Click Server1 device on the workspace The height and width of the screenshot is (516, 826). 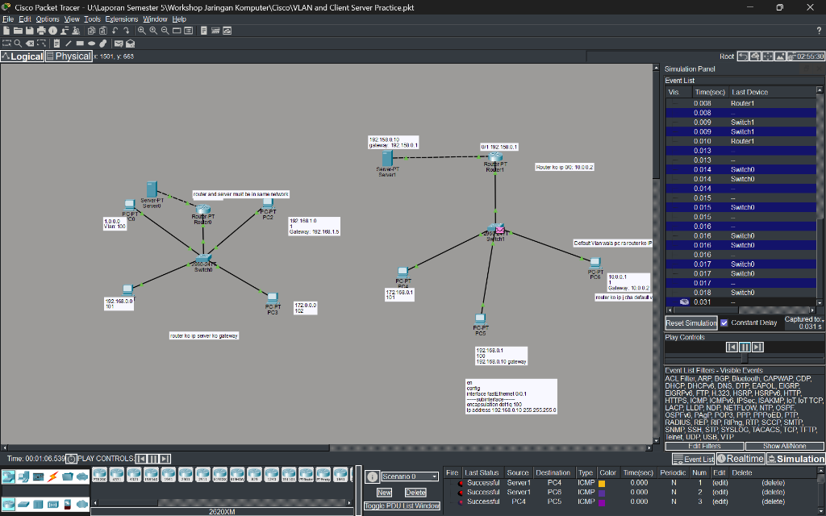388,159
